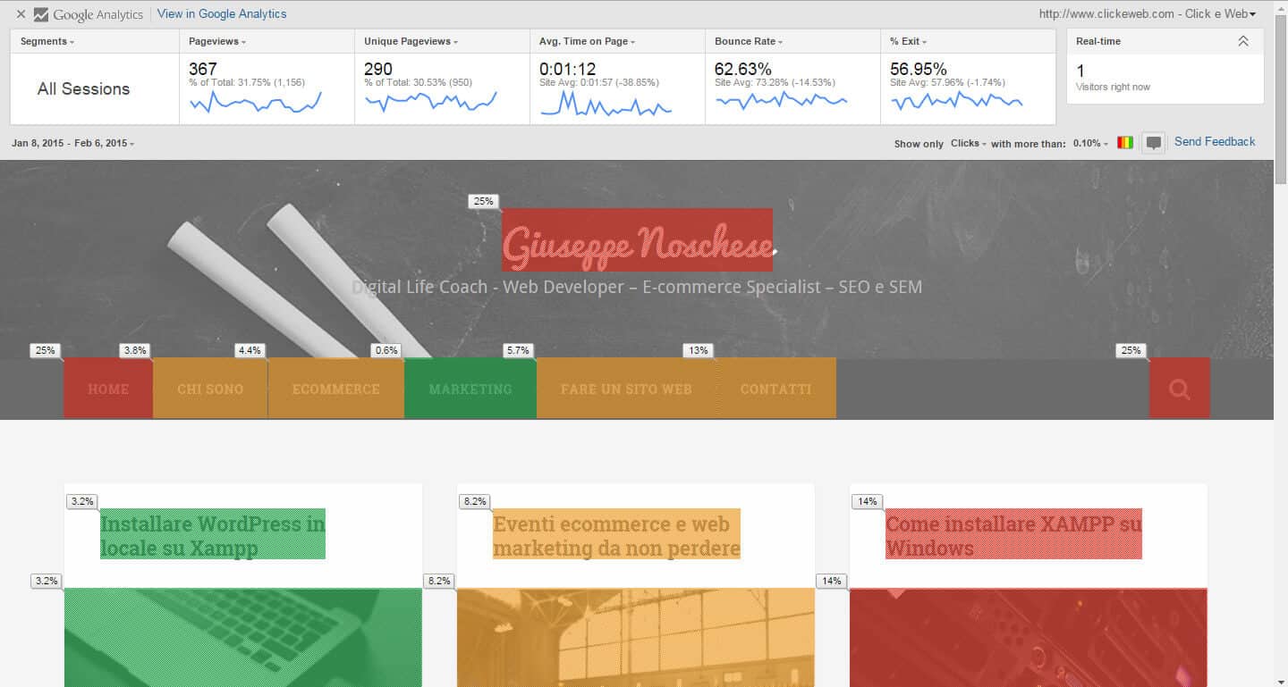Click the Giuseppe Noschese site title
Screen dimensions: 1288x687
637,240
